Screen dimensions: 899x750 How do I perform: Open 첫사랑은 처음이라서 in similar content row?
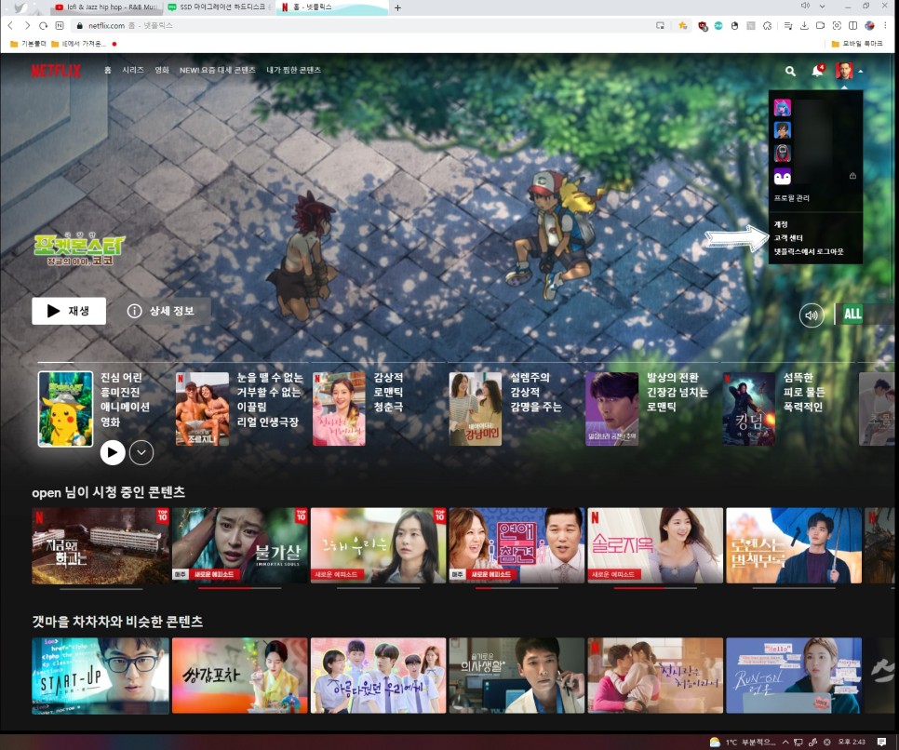[x=655, y=676]
